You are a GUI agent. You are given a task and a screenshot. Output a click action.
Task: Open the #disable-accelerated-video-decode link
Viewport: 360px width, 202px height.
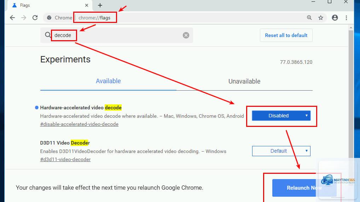pos(79,124)
